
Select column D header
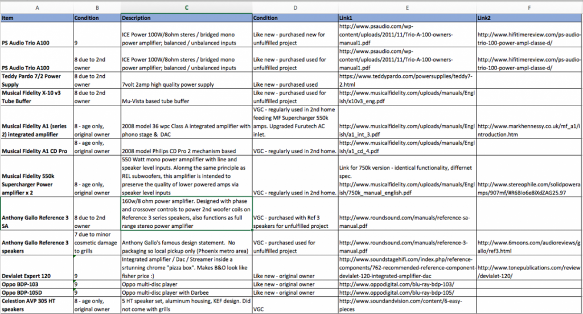[x=295, y=8]
